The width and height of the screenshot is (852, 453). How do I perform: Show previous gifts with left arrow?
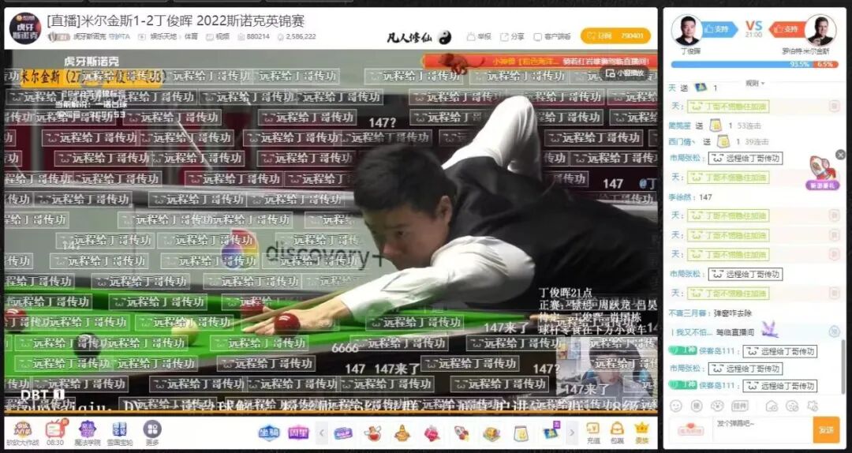321,433
